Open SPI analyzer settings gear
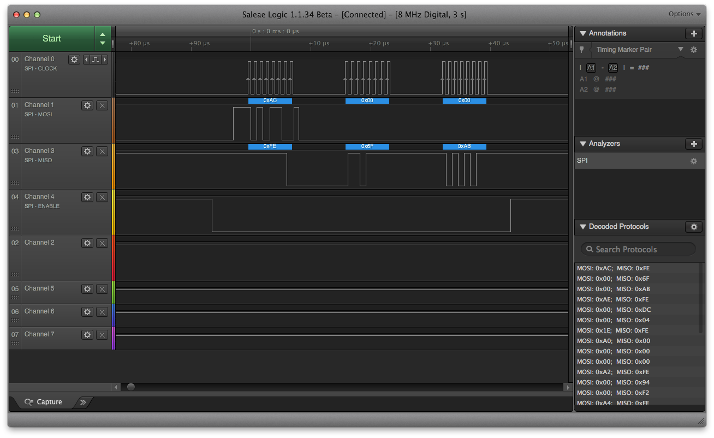 click(694, 161)
